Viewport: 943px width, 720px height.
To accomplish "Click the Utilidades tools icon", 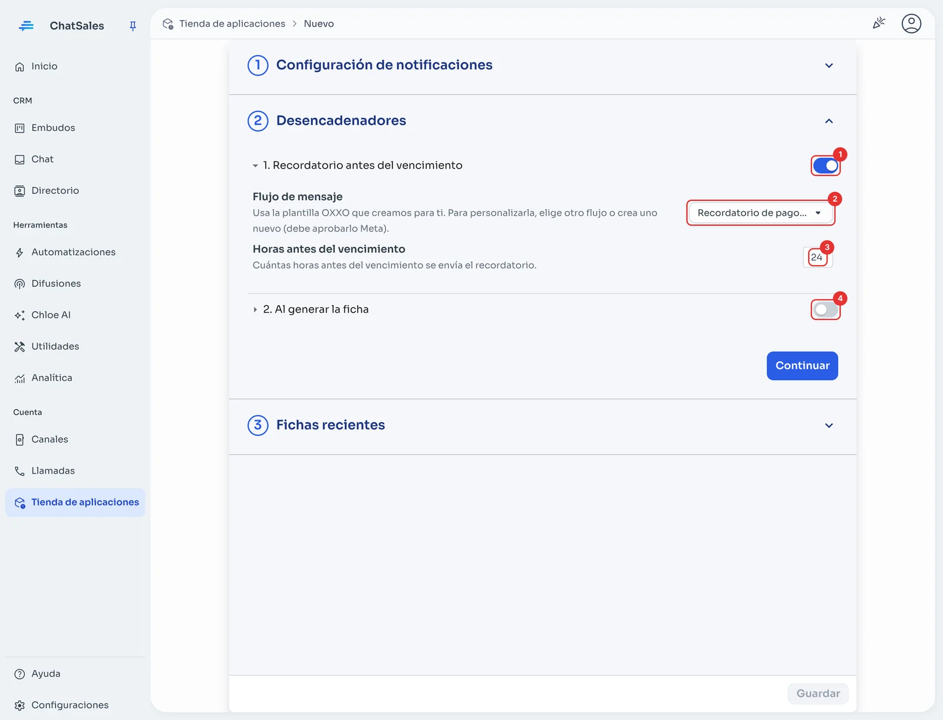I will pyautogui.click(x=19, y=346).
